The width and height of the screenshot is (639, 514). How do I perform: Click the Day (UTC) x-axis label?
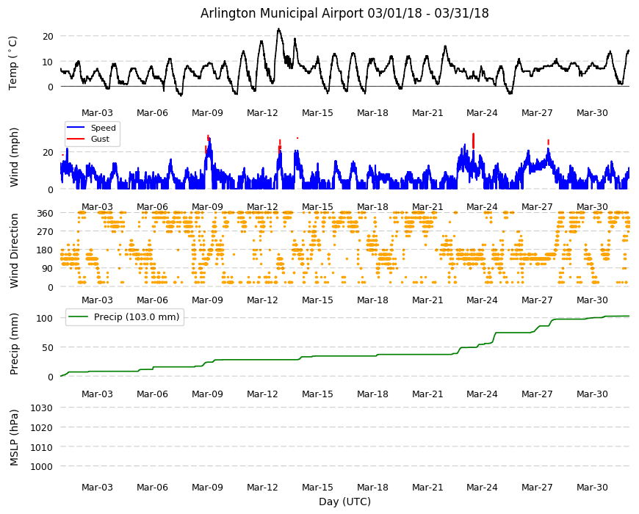pyautogui.click(x=344, y=502)
